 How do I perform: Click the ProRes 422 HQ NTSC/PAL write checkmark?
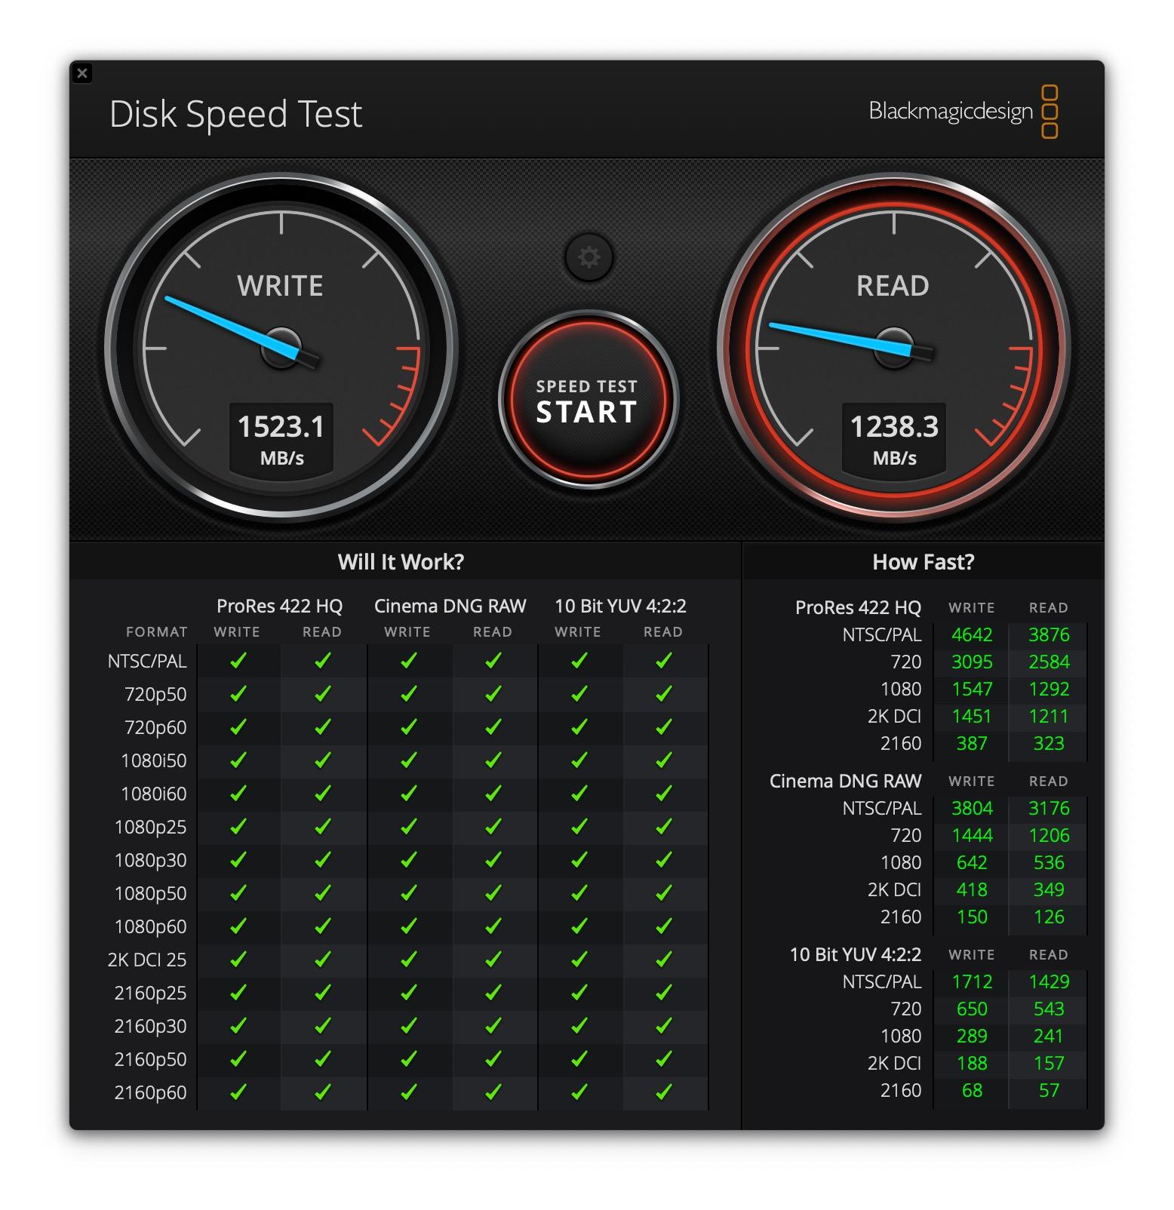[x=238, y=661]
